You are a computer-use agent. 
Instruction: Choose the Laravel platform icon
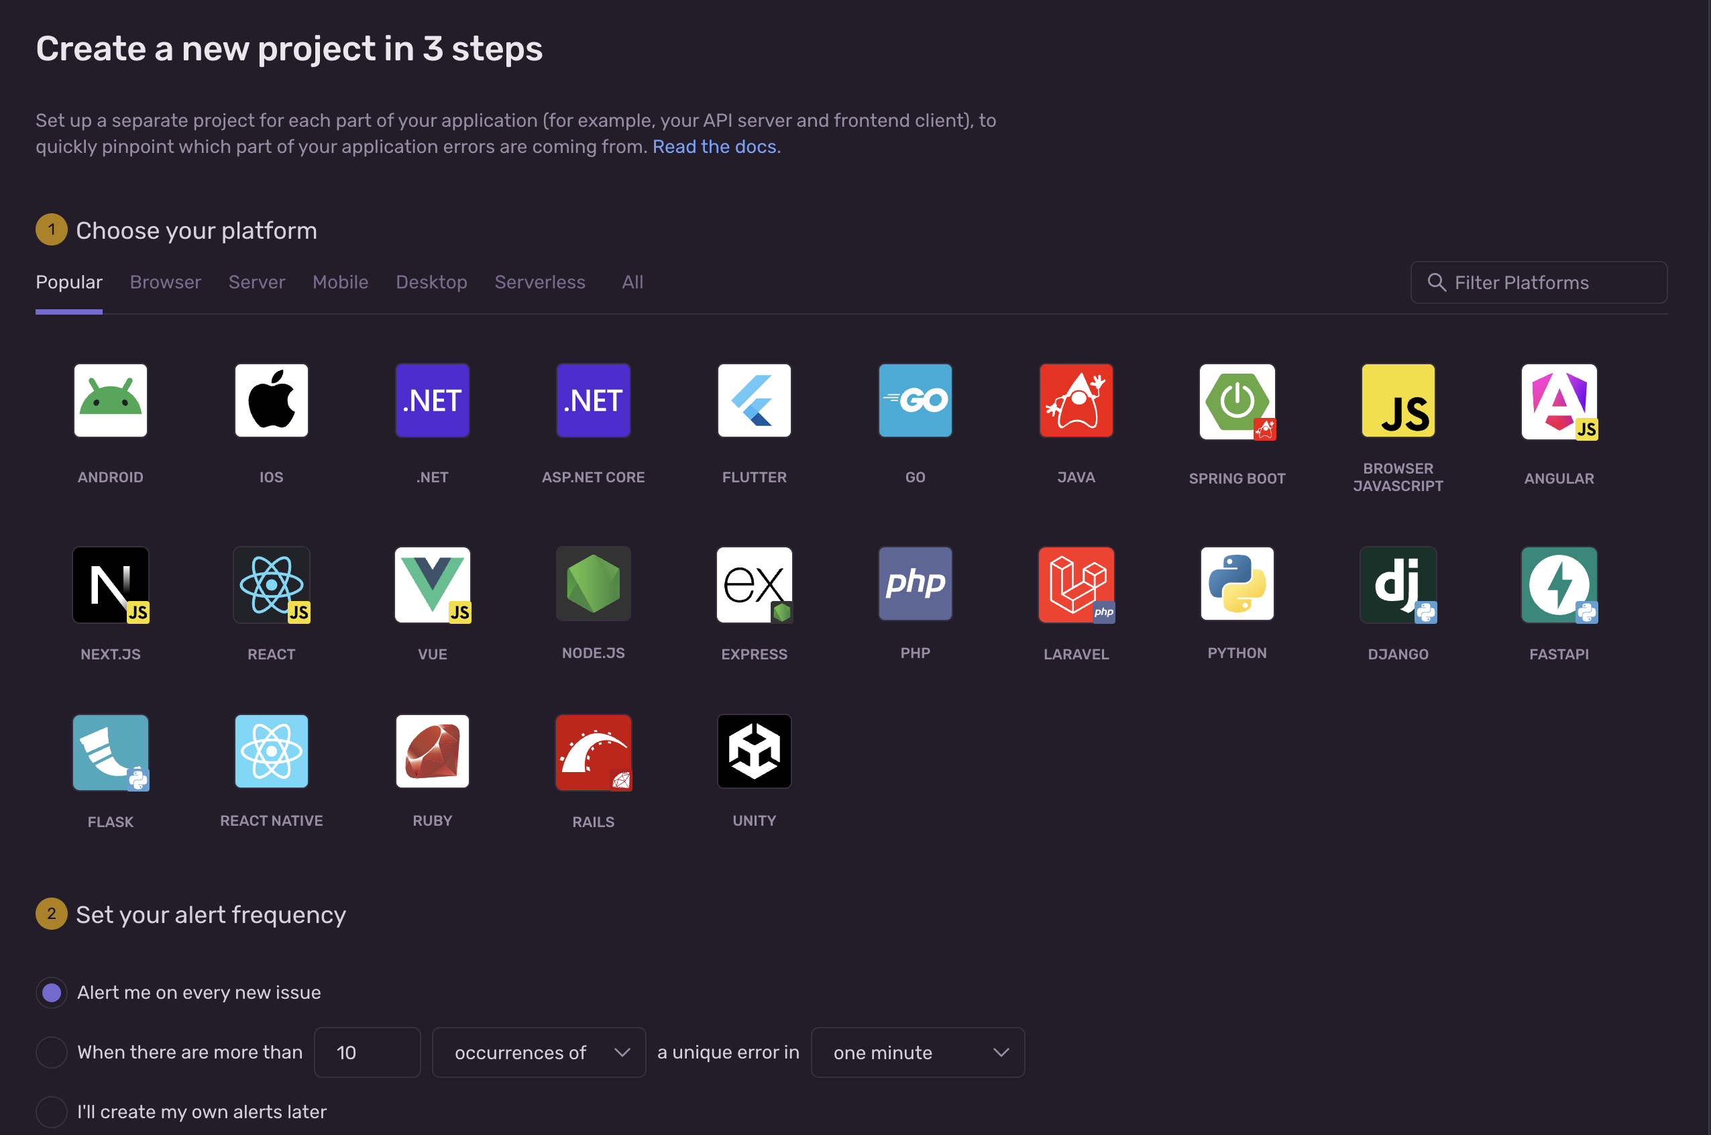tap(1076, 584)
